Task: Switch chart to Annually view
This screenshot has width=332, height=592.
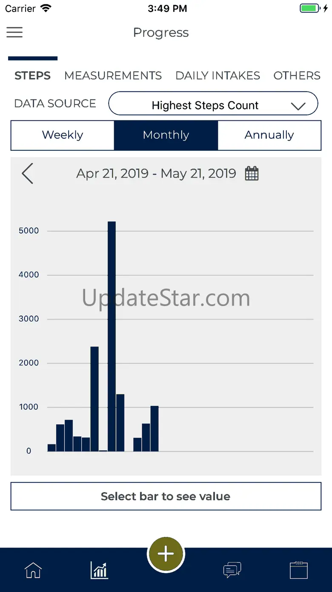Action: tap(269, 135)
